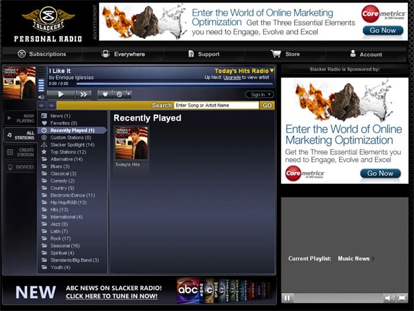Open the Music News playlist arrow
Screen dimensions: 414x311
(x=373, y=258)
